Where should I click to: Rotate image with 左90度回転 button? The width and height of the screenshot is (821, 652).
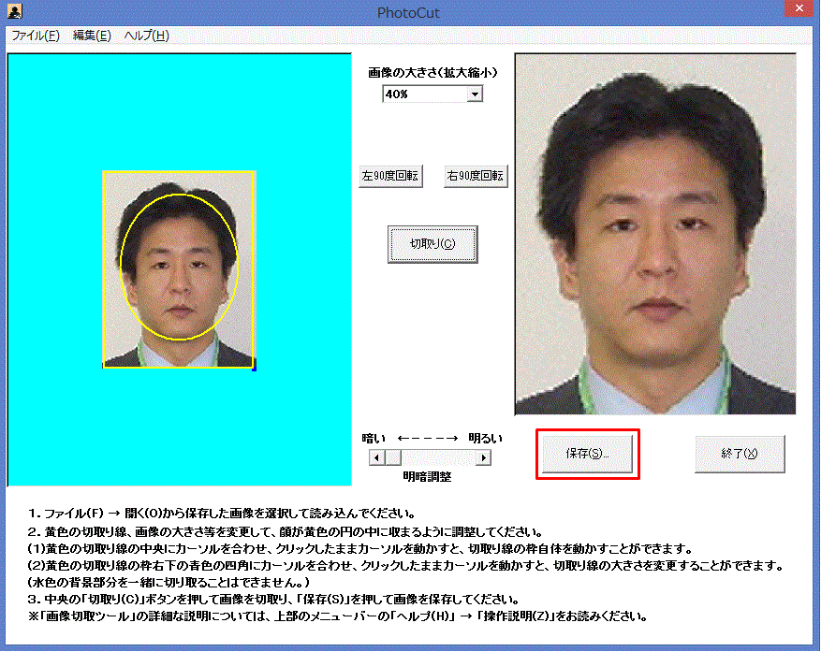[390, 176]
